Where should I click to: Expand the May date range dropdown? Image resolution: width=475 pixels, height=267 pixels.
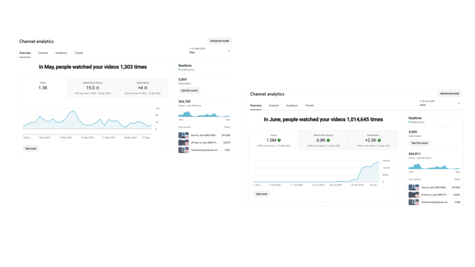(229, 51)
